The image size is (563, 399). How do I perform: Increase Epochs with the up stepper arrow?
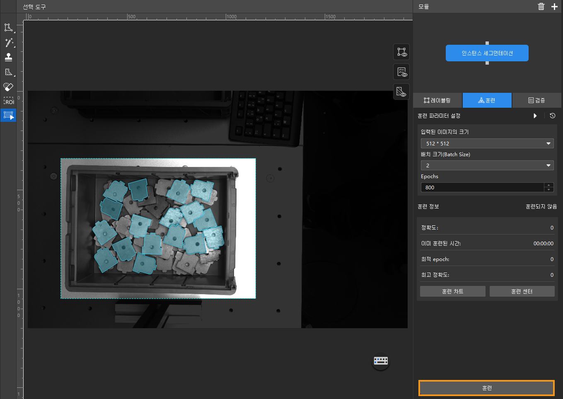[x=549, y=185]
